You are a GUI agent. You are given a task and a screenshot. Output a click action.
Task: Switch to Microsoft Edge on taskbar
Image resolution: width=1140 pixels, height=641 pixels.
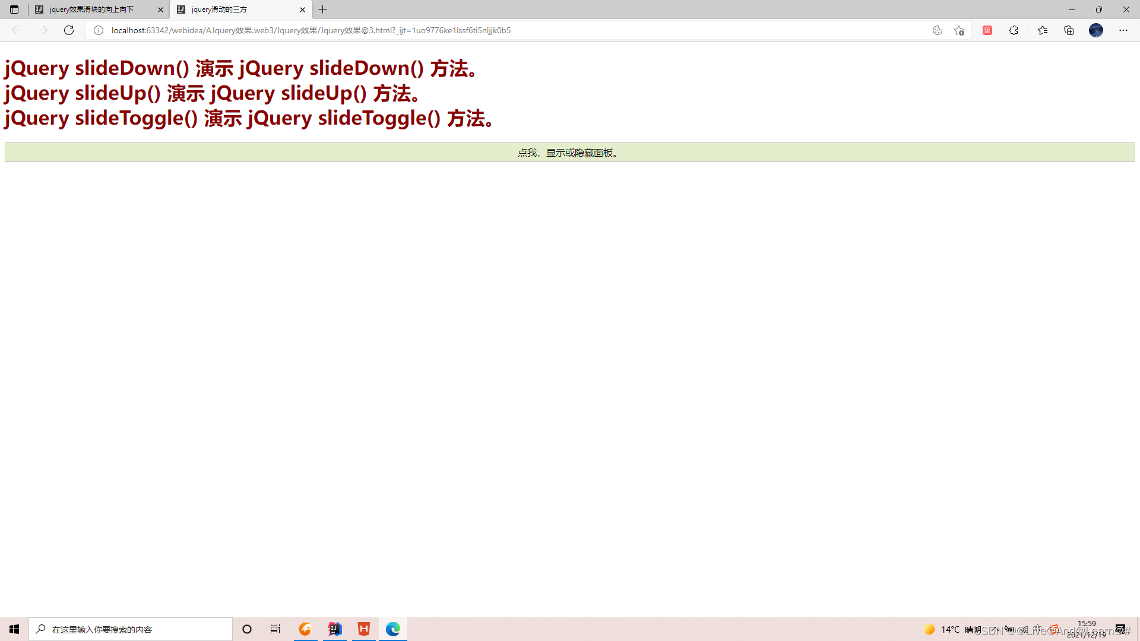393,629
